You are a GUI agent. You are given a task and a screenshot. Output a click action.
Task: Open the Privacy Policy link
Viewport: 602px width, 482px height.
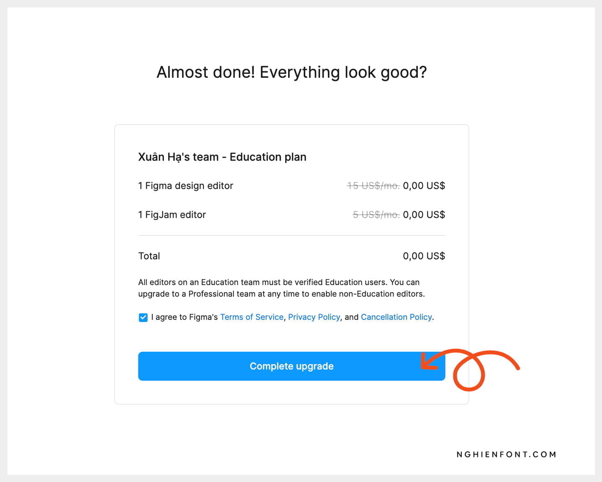[x=314, y=317]
